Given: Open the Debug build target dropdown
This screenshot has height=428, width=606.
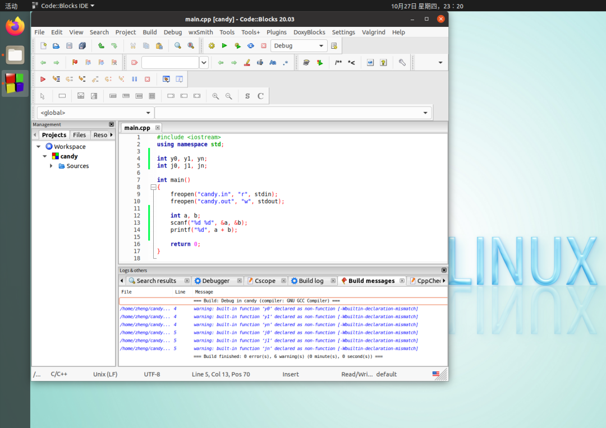Looking at the screenshot, I should pyautogui.click(x=299, y=45).
